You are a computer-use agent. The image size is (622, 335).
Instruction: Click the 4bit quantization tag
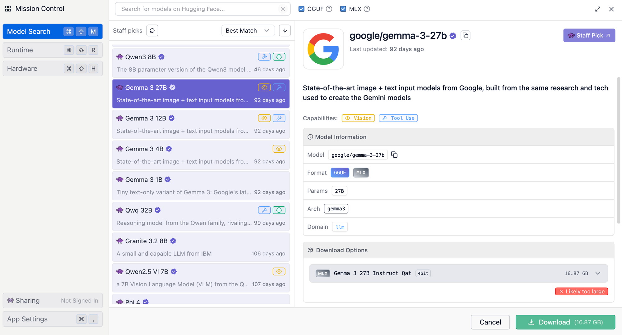423,273
